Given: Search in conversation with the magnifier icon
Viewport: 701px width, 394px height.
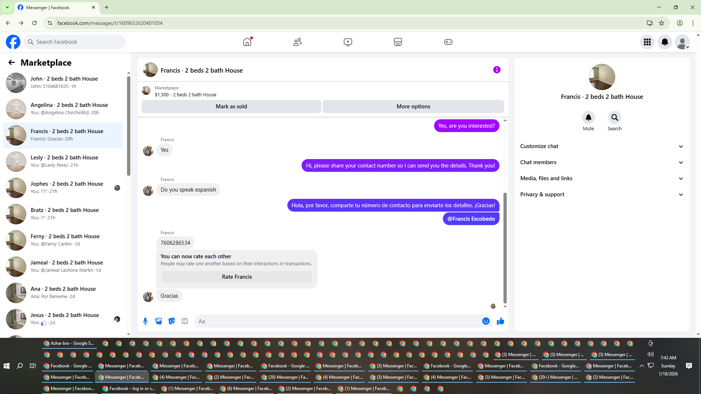Looking at the screenshot, I should (x=614, y=117).
